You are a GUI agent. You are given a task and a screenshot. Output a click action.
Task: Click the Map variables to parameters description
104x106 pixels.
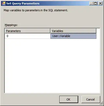tap(36, 10)
